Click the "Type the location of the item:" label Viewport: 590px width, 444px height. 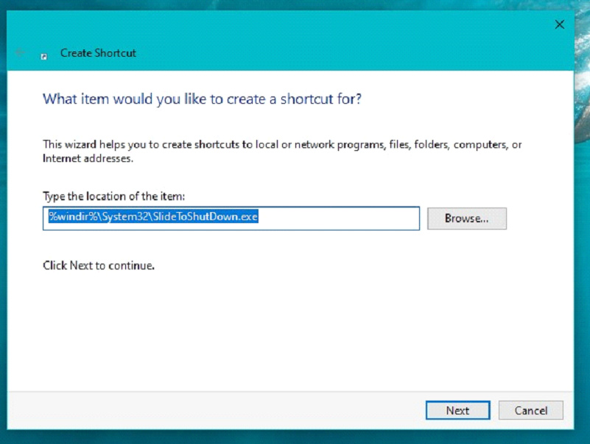click(113, 195)
